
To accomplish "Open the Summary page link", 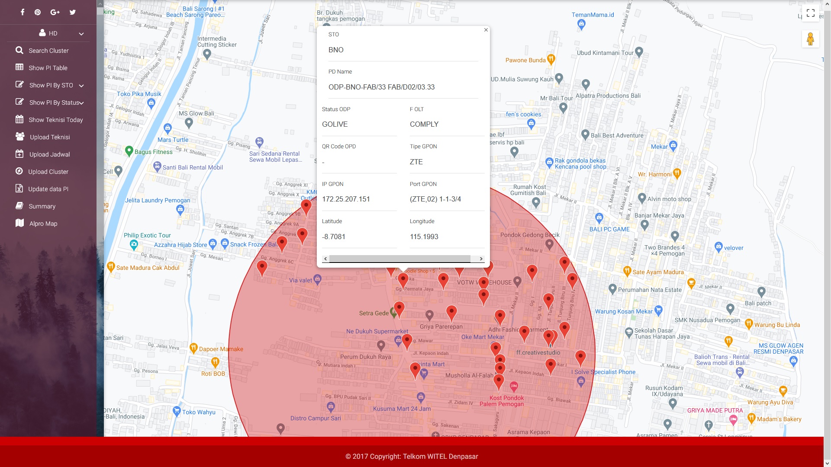I will [x=42, y=206].
